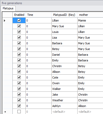This screenshot has width=103, height=114.
Task: Select mother cell 'Christin' in Jake row
Action: tap(90, 95)
